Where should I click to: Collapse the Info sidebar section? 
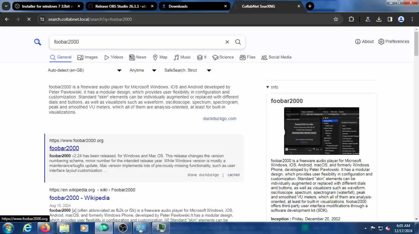point(272,87)
